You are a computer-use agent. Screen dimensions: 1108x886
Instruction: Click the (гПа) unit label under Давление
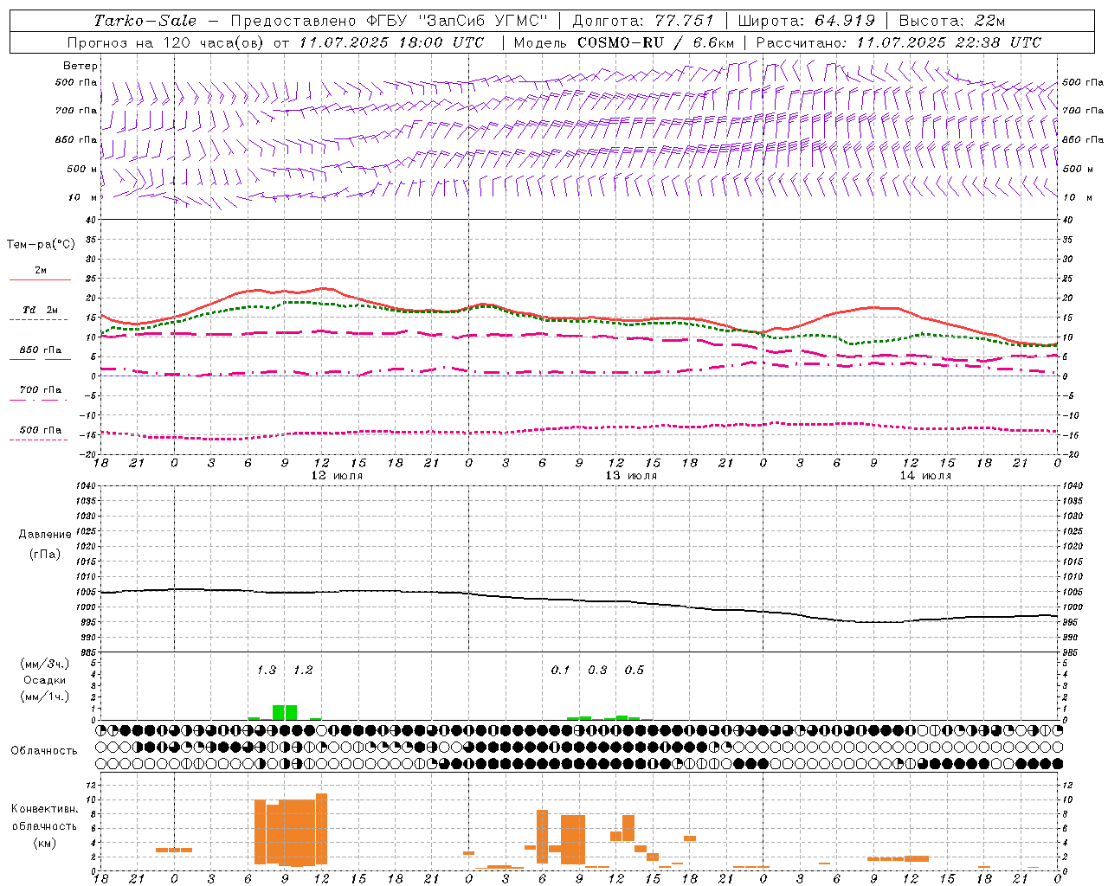coord(45,554)
